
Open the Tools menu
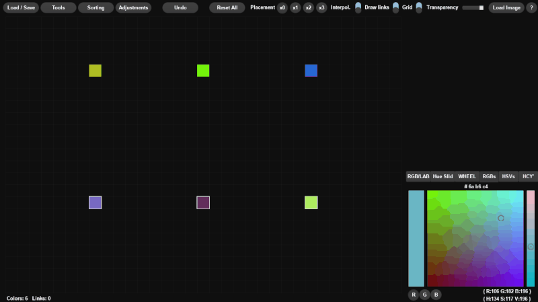tap(59, 7)
